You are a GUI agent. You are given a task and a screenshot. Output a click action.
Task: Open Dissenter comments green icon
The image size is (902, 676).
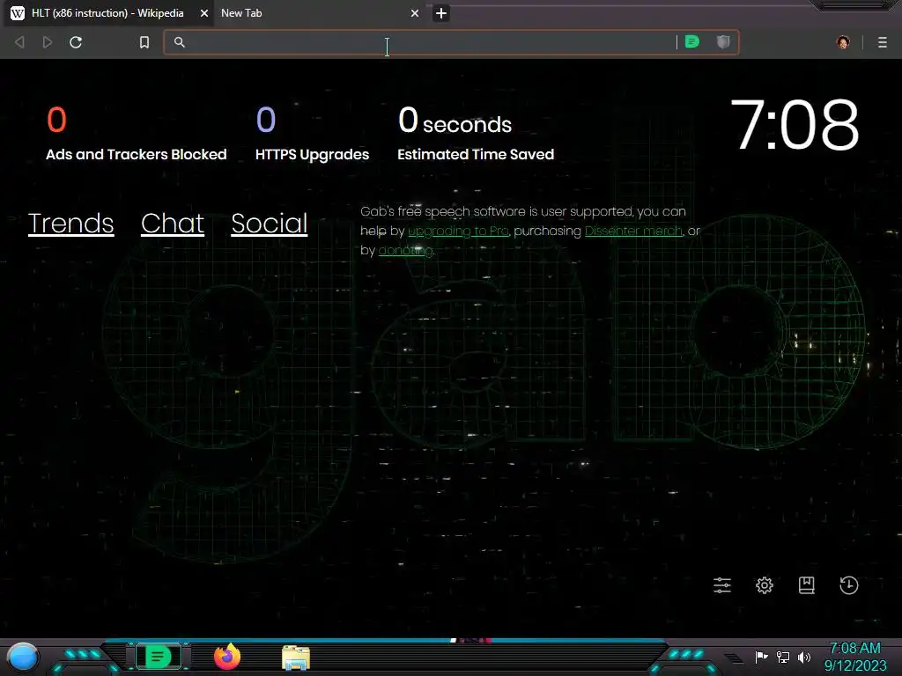pos(692,42)
